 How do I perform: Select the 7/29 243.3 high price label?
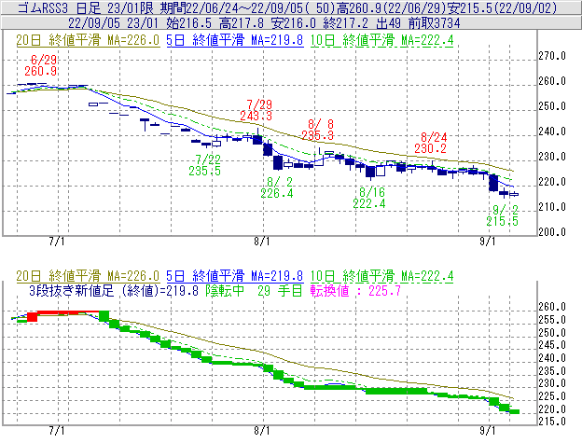pos(256,110)
